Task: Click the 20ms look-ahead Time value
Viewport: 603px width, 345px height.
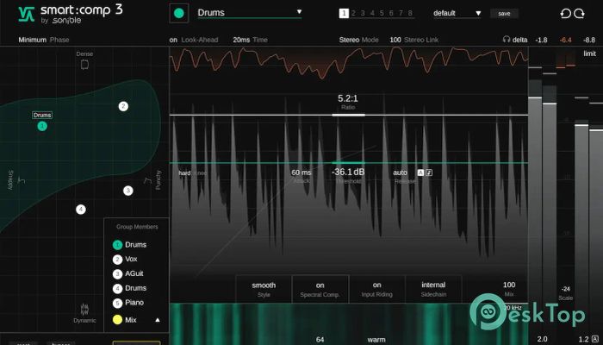Action: [241, 40]
